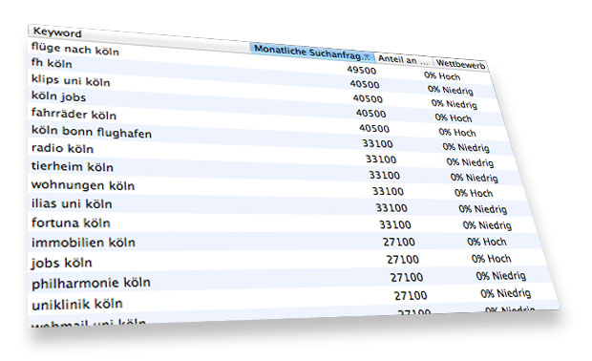Viewport: 592px width, 361px height.
Task: Click "0% Niedrig" in the fortuna köln row
Action: 487,225
